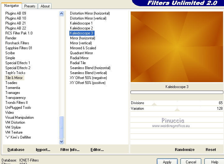
Task: Click the category list scroll down arrow
Action: (x=61, y=141)
